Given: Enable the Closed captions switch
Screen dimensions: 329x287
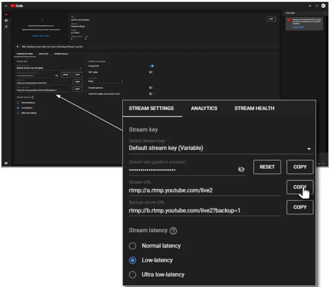Looking at the screenshot, I should [151, 88].
